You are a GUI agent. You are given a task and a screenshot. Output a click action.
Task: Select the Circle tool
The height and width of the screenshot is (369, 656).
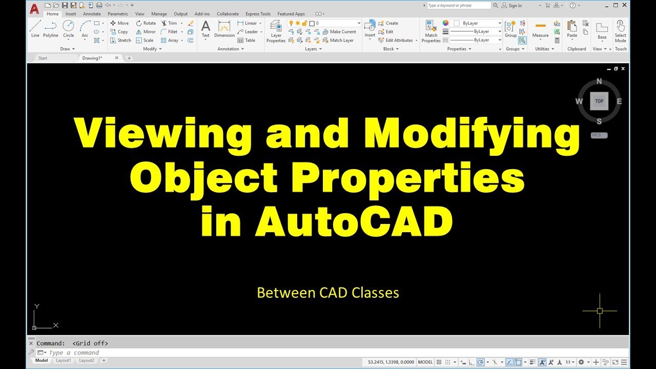[68, 29]
